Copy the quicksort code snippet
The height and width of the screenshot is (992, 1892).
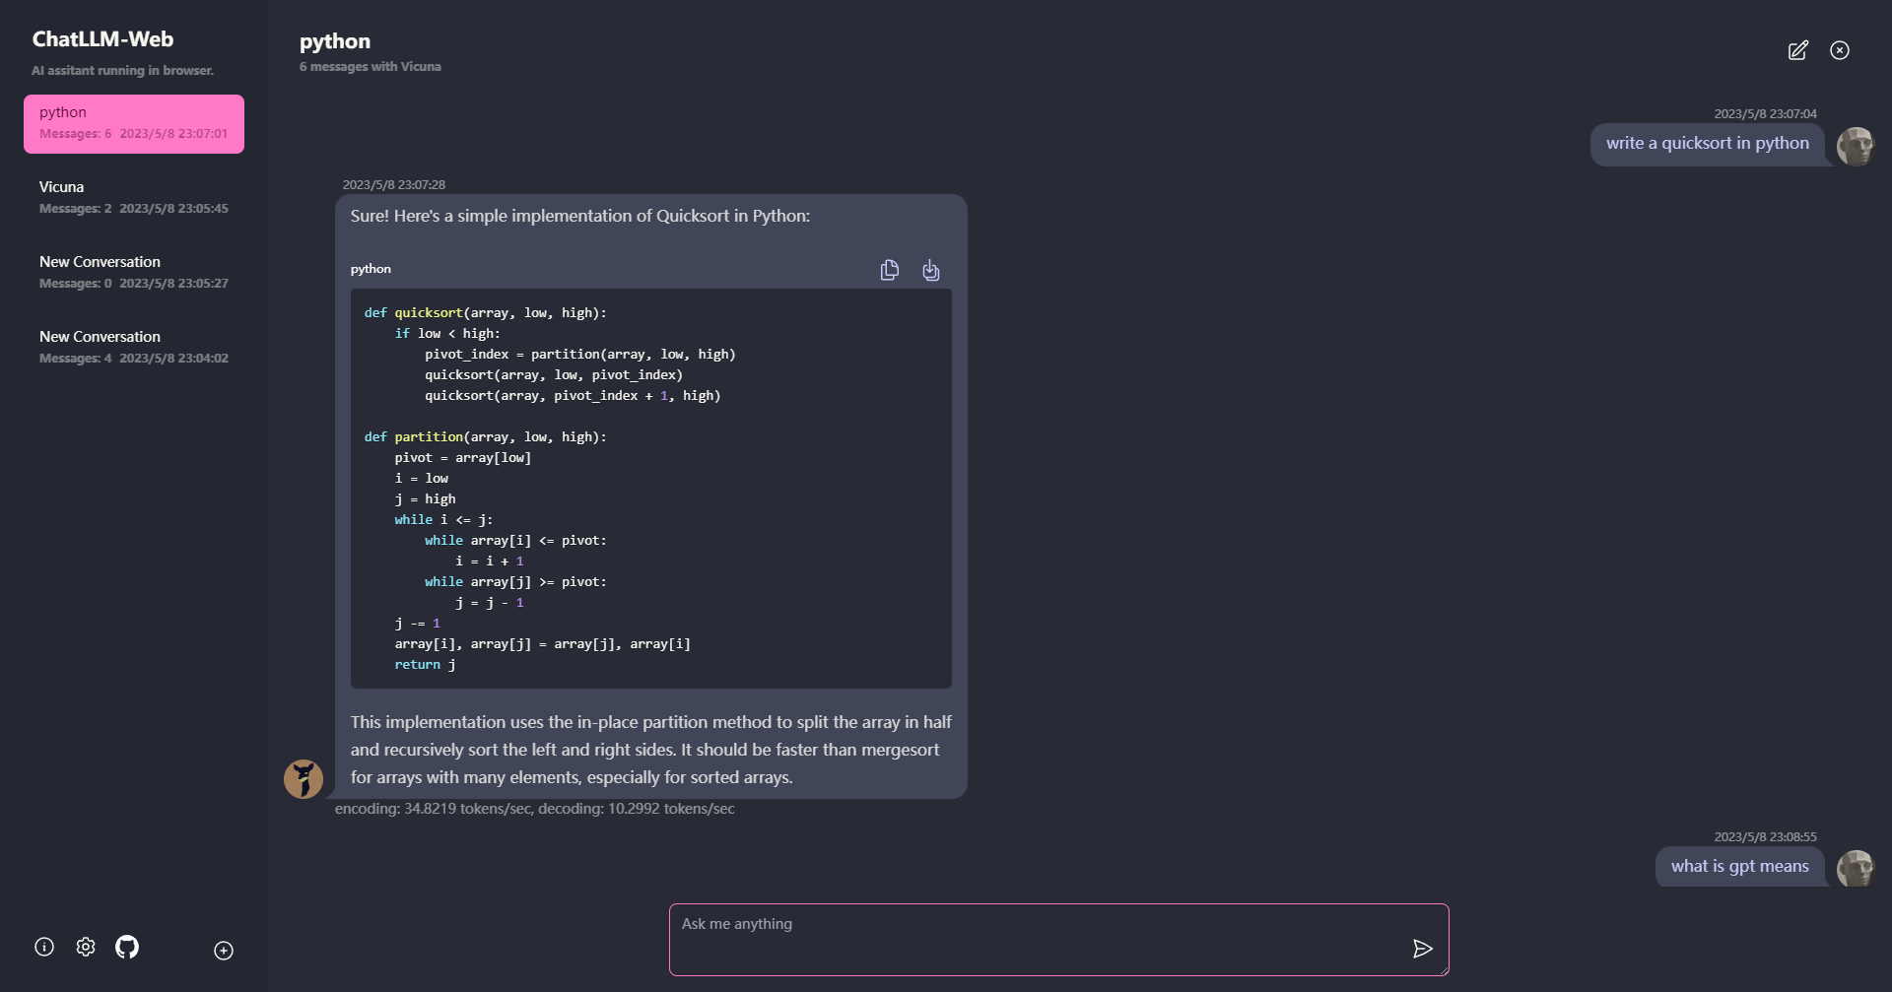point(889,269)
